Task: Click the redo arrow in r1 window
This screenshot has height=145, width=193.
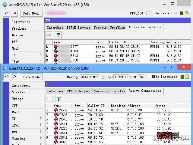Action: coord(14,13)
